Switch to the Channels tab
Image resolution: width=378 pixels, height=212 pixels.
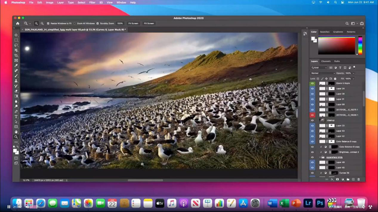click(x=326, y=61)
